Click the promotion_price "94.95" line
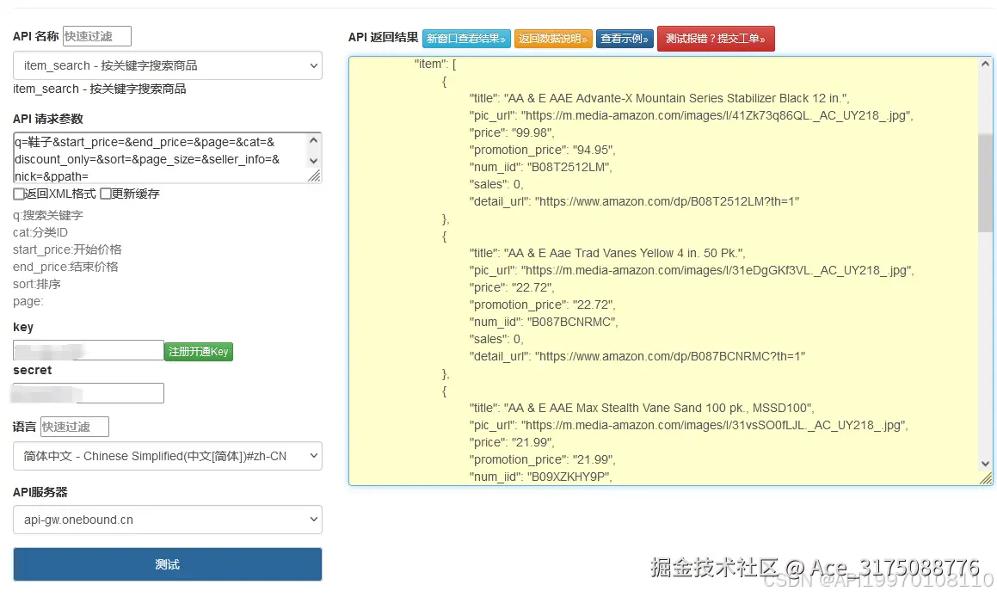Image resolution: width=997 pixels, height=597 pixels. tap(543, 150)
